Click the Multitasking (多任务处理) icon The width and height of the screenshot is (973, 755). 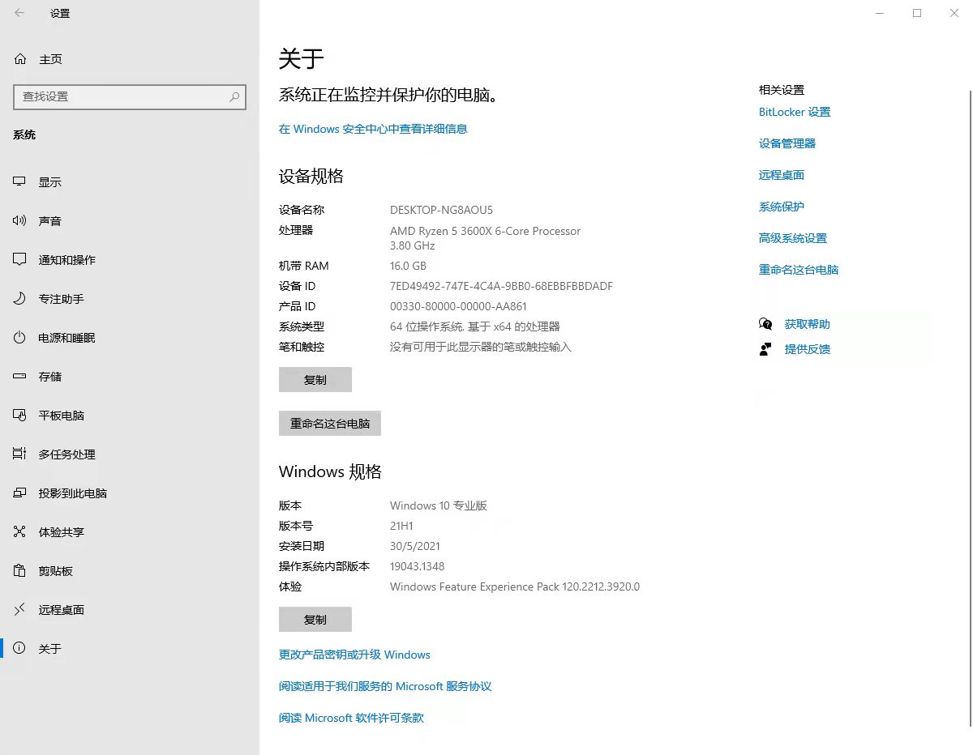20,454
